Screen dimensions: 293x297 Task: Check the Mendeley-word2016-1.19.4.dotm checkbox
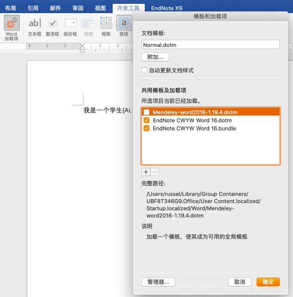(146, 112)
